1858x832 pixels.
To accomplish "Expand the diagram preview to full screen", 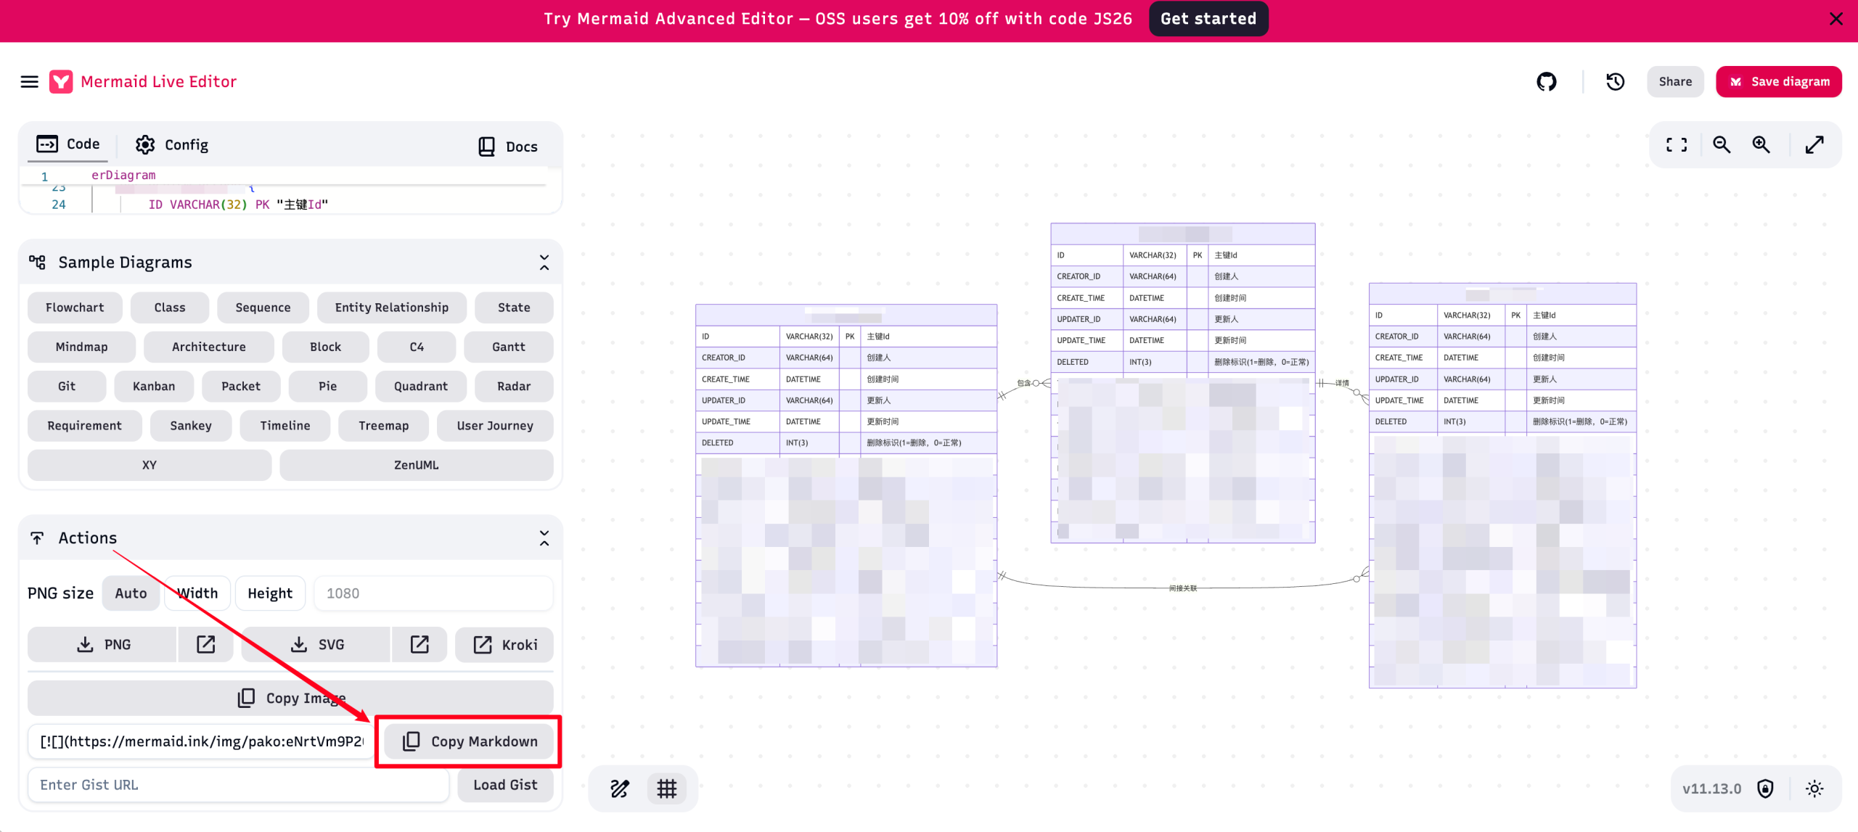I will click(x=1814, y=145).
